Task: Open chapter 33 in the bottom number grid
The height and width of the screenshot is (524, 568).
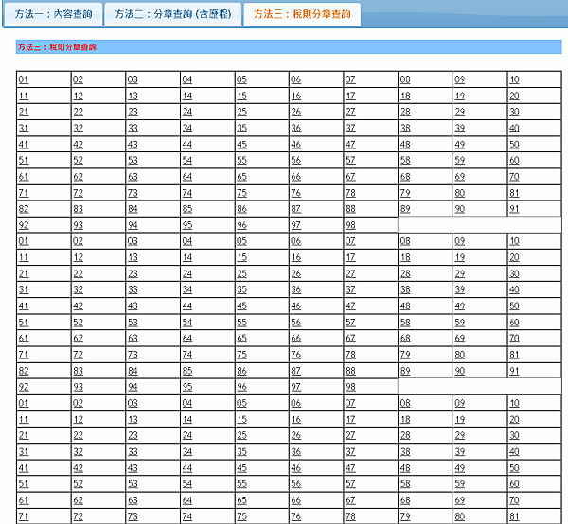Action: (x=133, y=451)
